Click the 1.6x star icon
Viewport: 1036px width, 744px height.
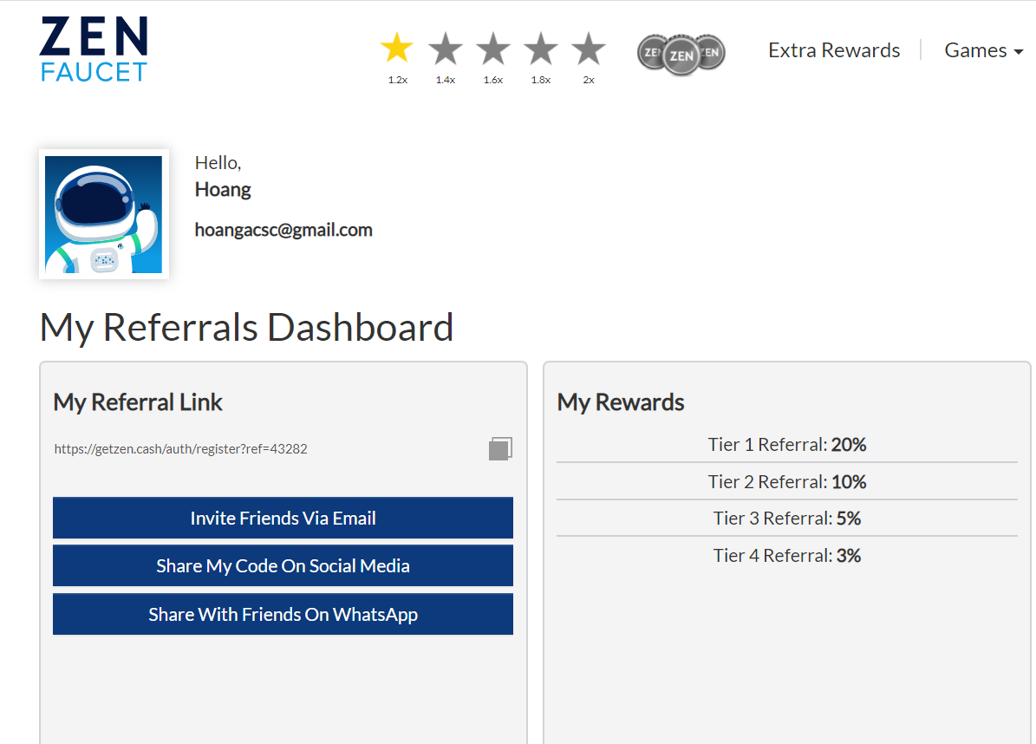(x=493, y=49)
